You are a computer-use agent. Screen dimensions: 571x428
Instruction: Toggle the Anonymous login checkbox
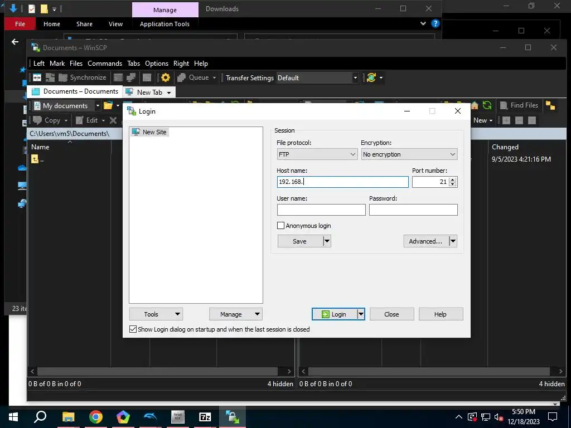pyautogui.click(x=280, y=226)
